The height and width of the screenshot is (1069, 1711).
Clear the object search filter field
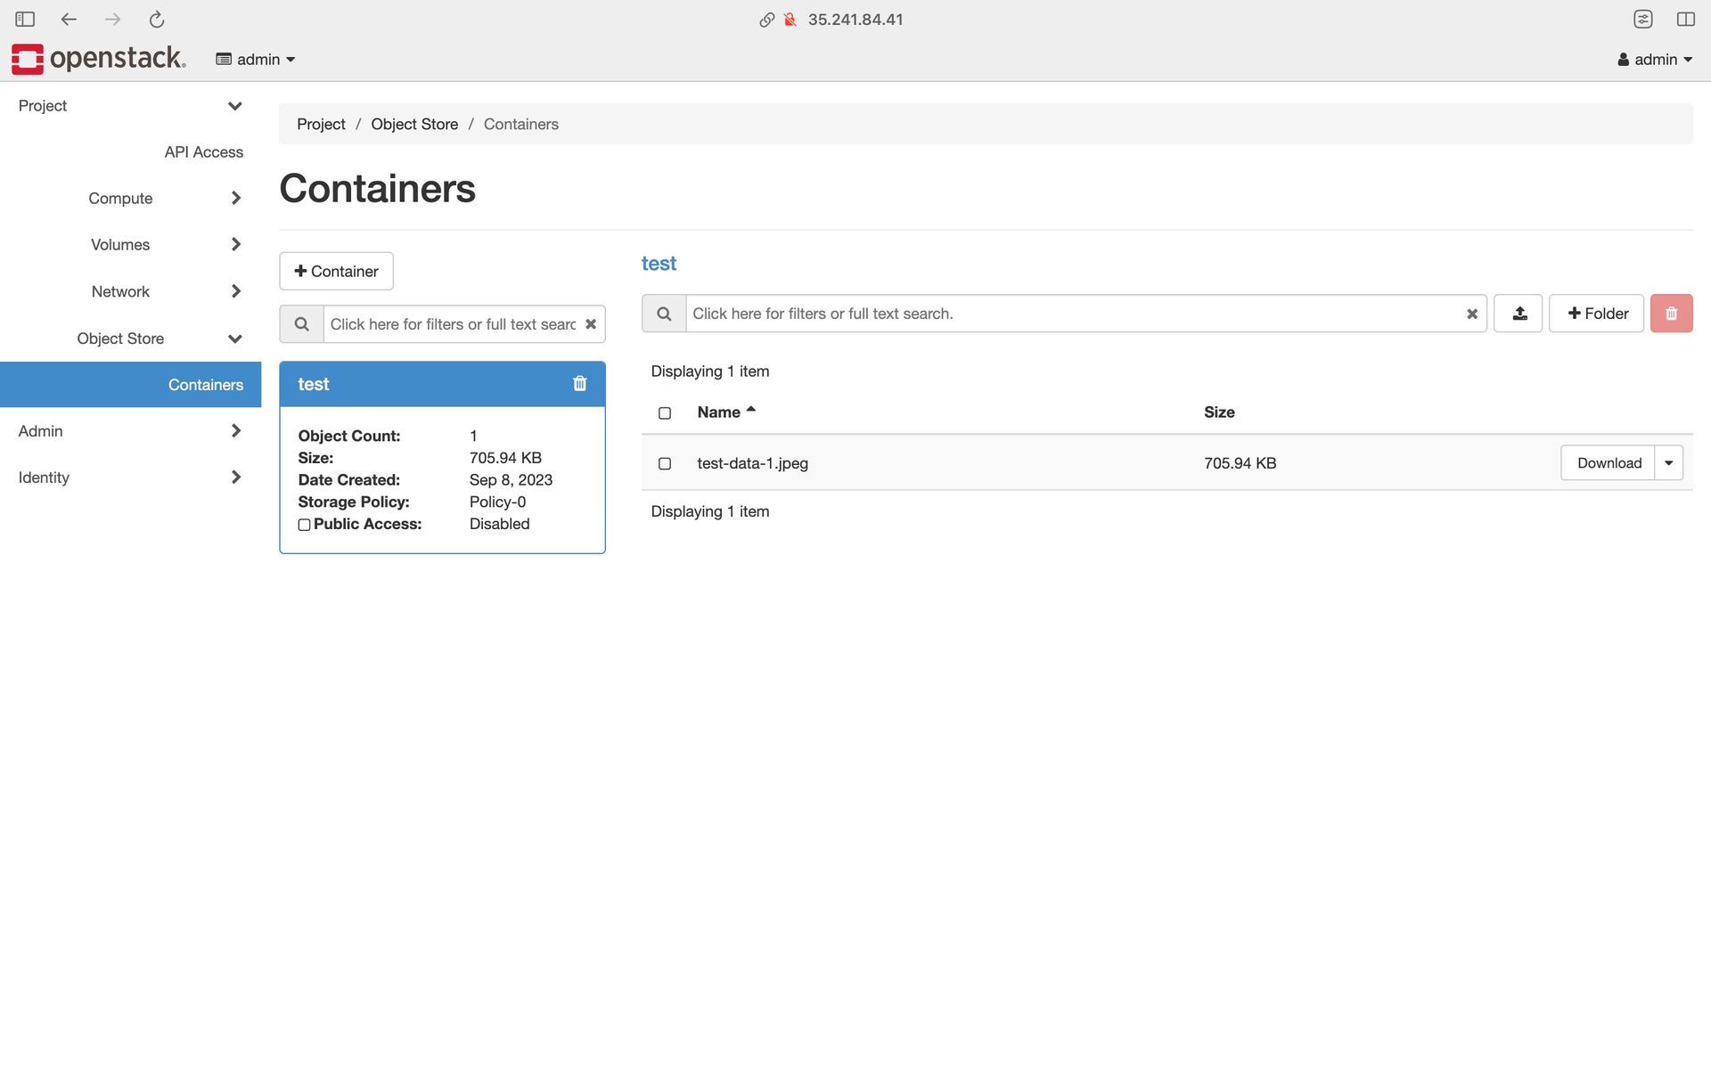coord(1471,314)
